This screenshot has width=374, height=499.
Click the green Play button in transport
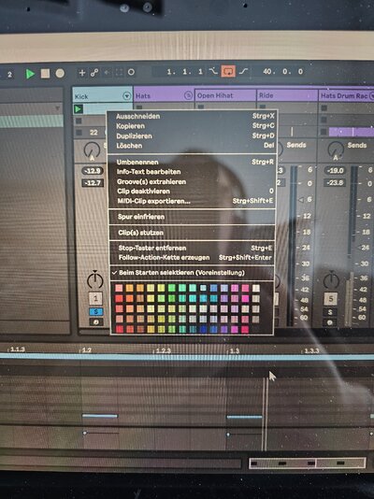pyautogui.click(x=30, y=74)
